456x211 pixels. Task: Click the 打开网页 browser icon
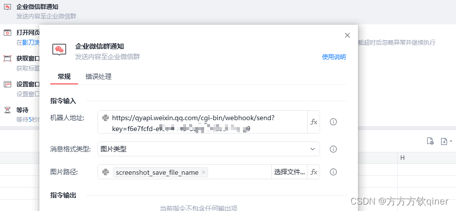pos(7,33)
